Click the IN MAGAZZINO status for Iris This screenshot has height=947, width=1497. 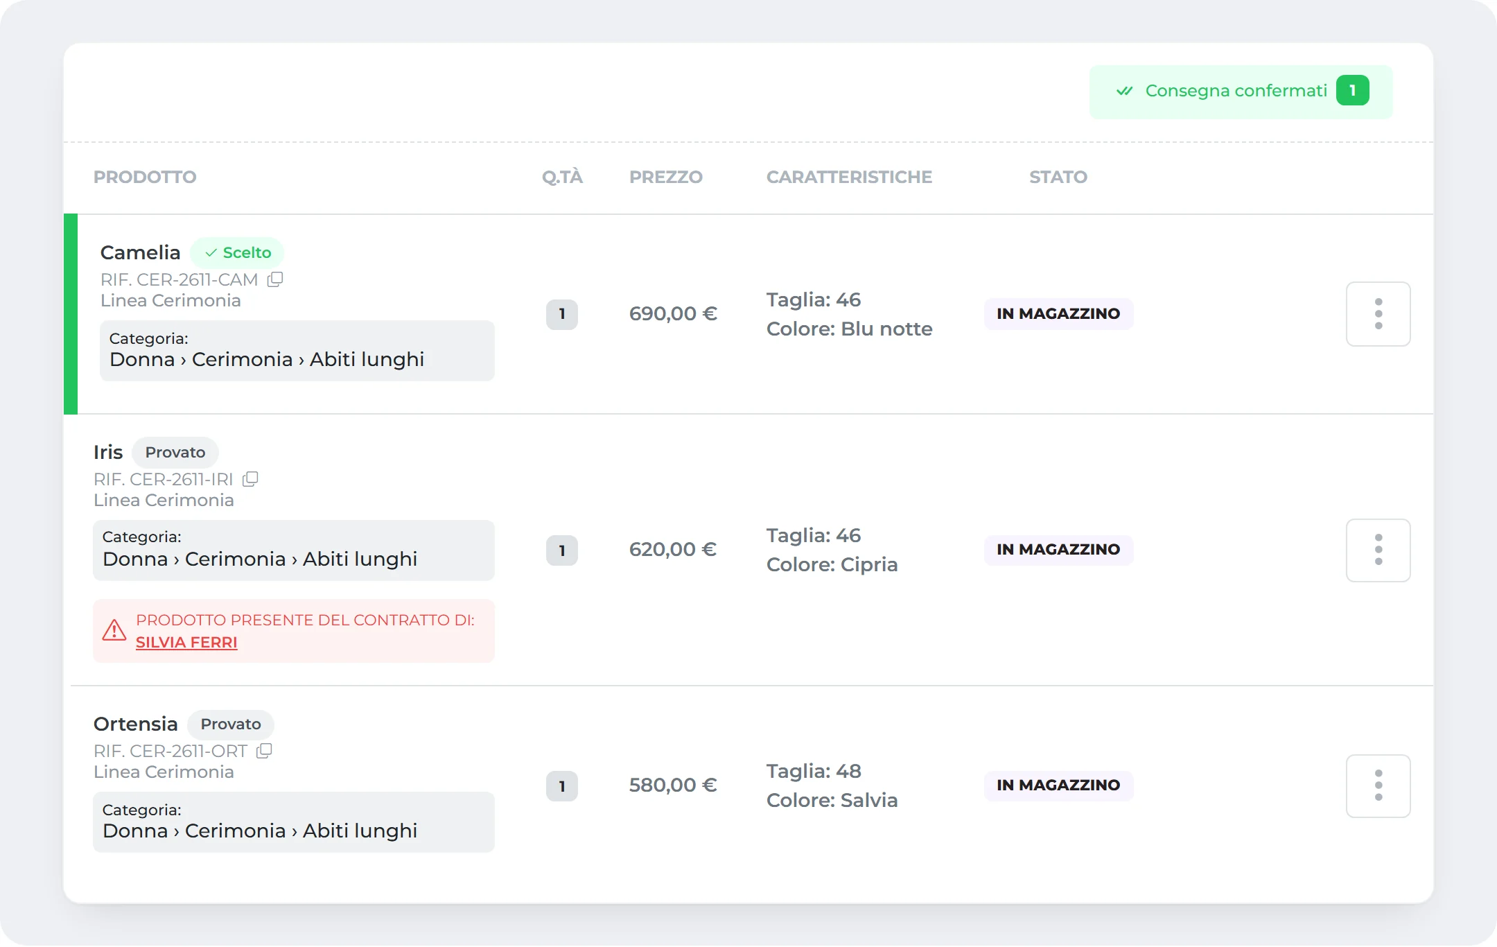pyautogui.click(x=1058, y=550)
